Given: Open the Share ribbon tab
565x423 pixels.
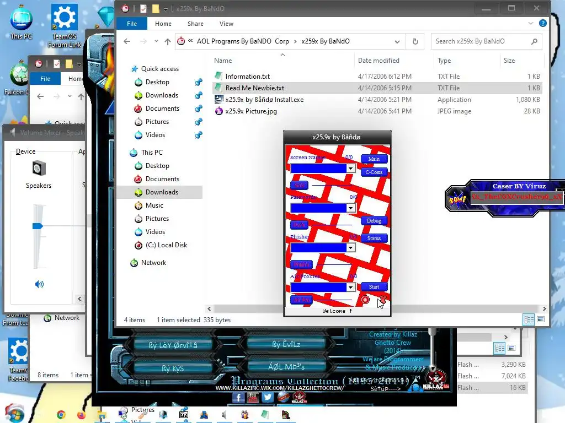Looking at the screenshot, I should [195, 23].
